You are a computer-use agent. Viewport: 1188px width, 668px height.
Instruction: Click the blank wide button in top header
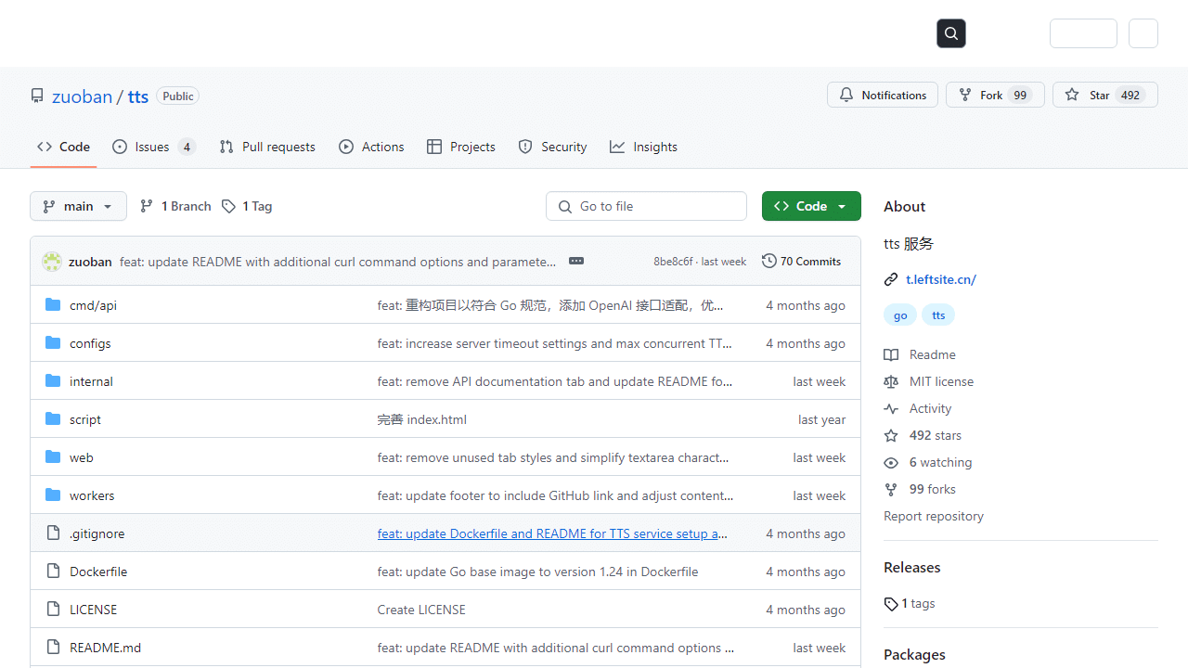1083,33
